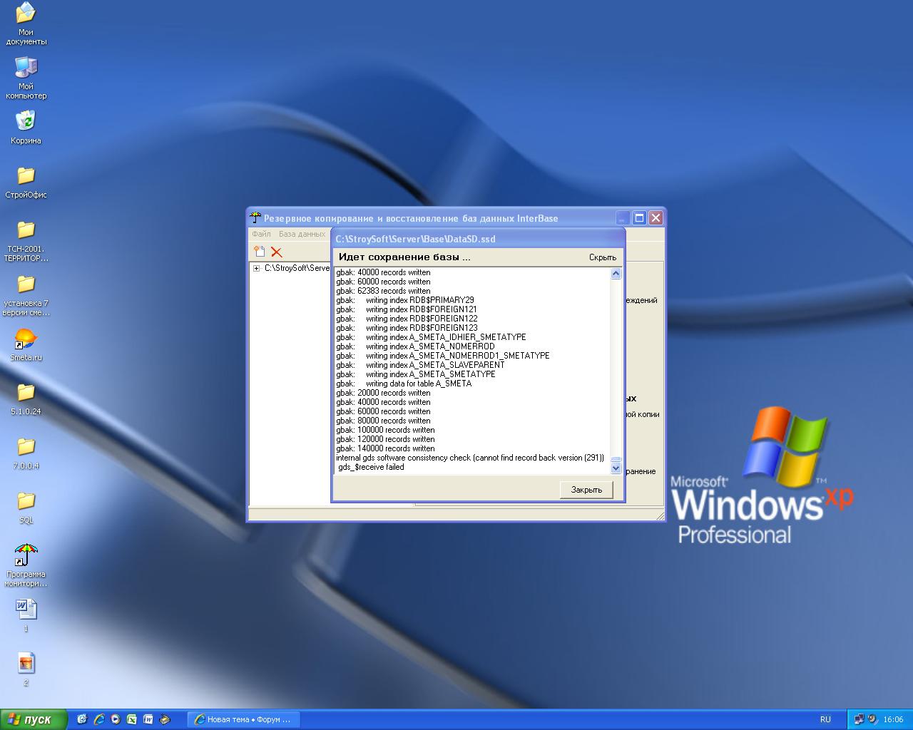
Task: Click the new document toolbar icon
Action: coord(260,252)
